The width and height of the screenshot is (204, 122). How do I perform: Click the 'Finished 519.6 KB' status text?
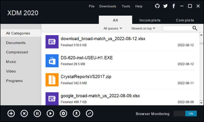click(74, 45)
